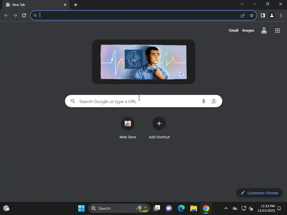Viewport: 287px width, 215px height.
Task: Click the network display tray icon
Action: click(x=244, y=208)
